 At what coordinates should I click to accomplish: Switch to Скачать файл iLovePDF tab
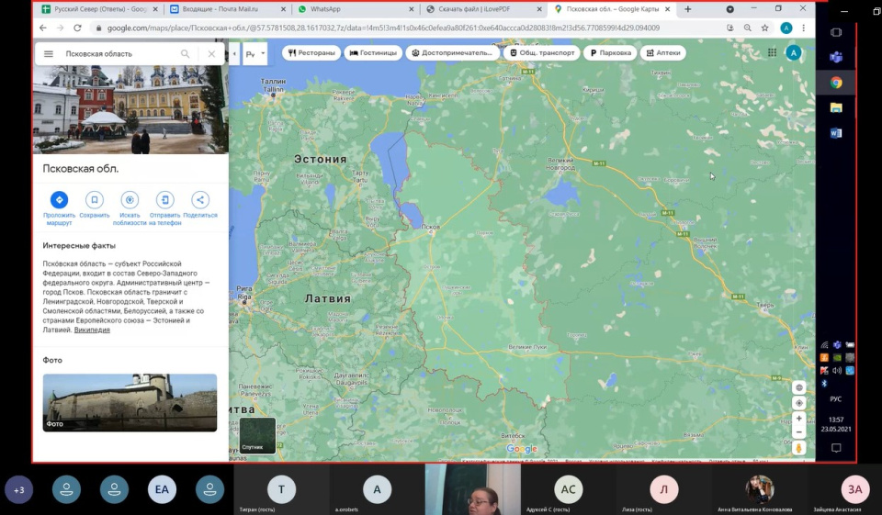coord(482,9)
